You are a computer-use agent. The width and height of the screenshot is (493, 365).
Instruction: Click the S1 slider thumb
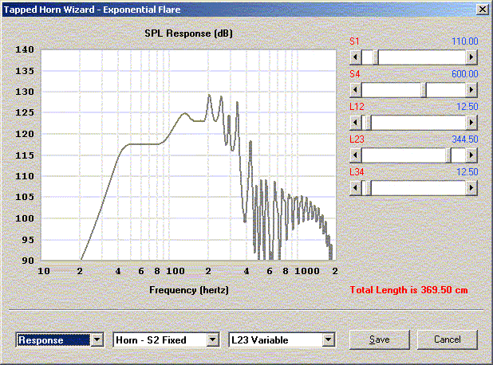(x=376, y=57)
